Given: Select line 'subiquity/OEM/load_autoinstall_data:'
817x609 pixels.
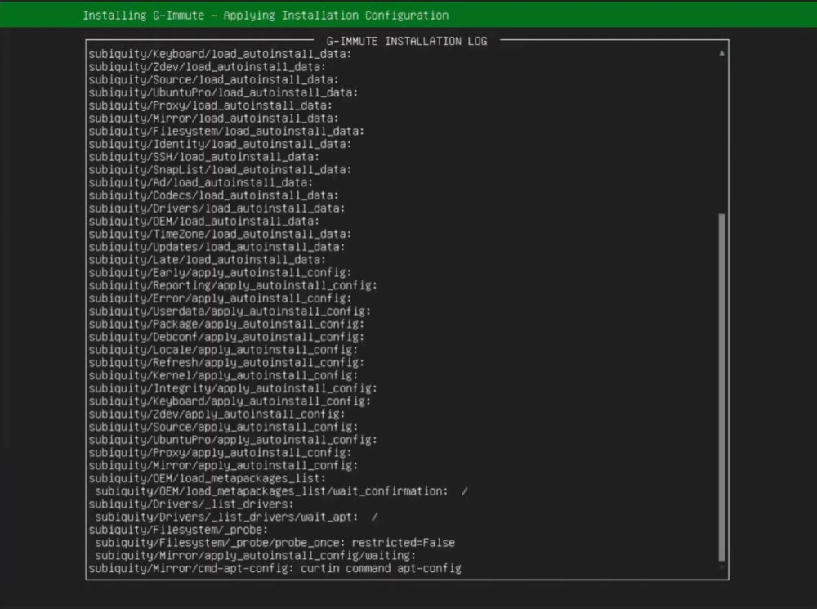Looking at the screenshot, I should pos(203,222).
